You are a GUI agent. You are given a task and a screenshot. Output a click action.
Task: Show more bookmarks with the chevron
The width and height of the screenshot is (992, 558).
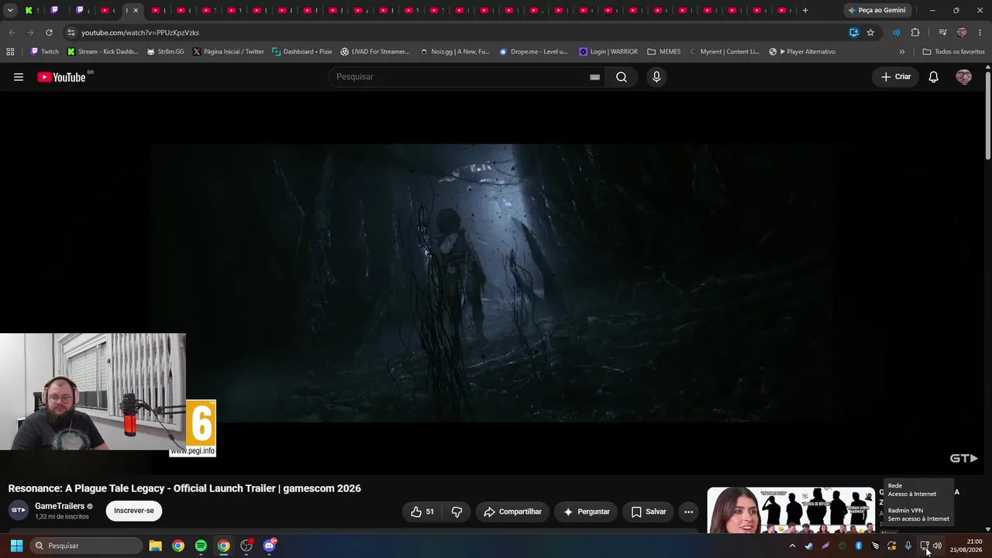[901, 52]
